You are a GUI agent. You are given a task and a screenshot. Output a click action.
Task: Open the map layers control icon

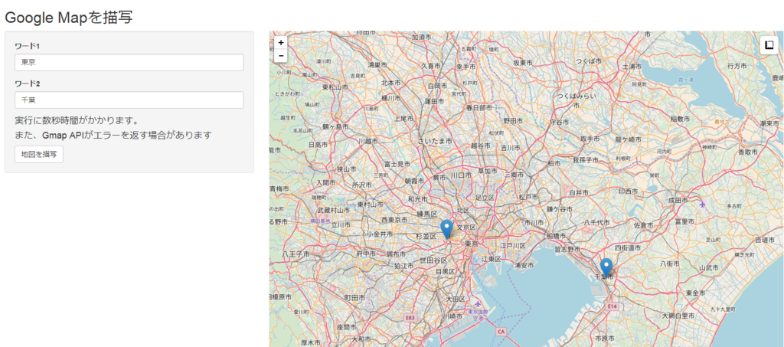pyautogui.click(x=769, y=45)
